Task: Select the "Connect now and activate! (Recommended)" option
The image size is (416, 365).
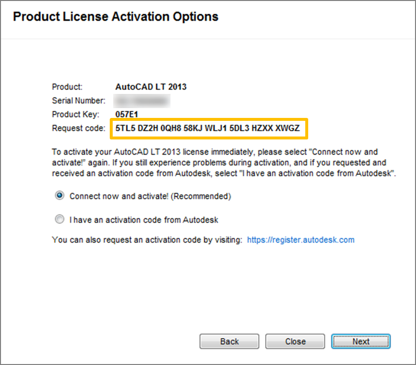Action: tap(59, 195)
